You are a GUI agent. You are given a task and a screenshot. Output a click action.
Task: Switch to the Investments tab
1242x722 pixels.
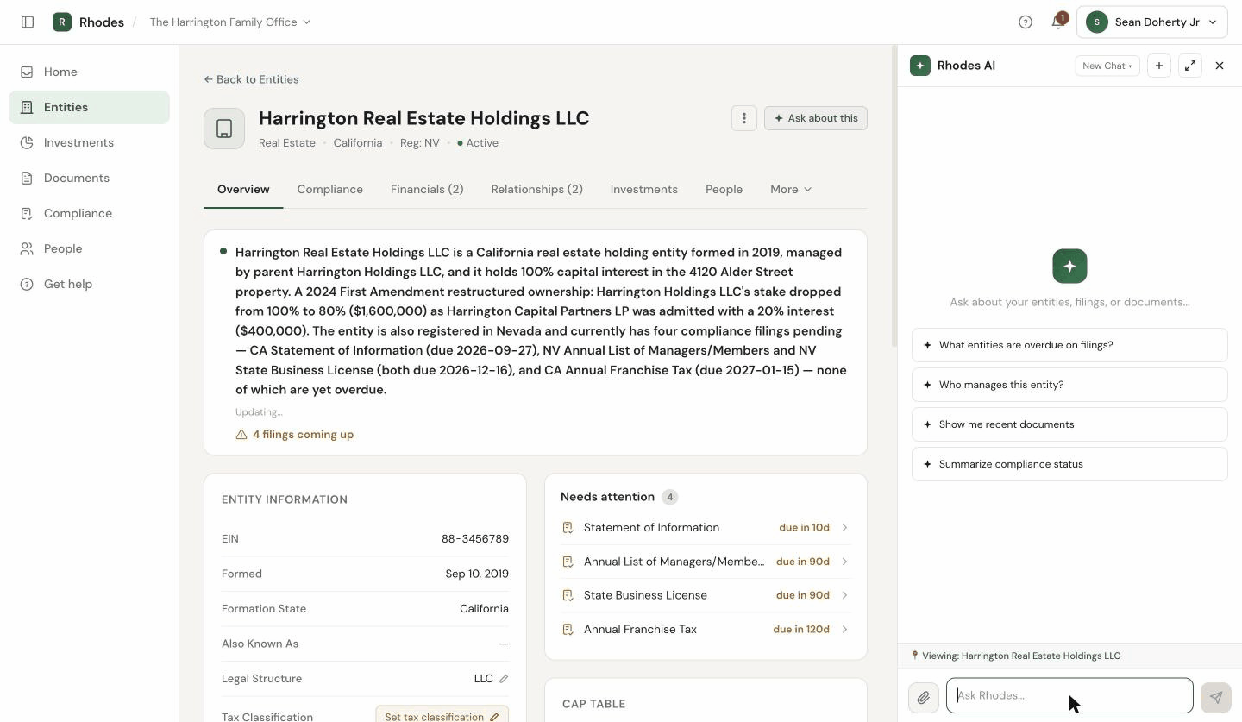(644, 190)
